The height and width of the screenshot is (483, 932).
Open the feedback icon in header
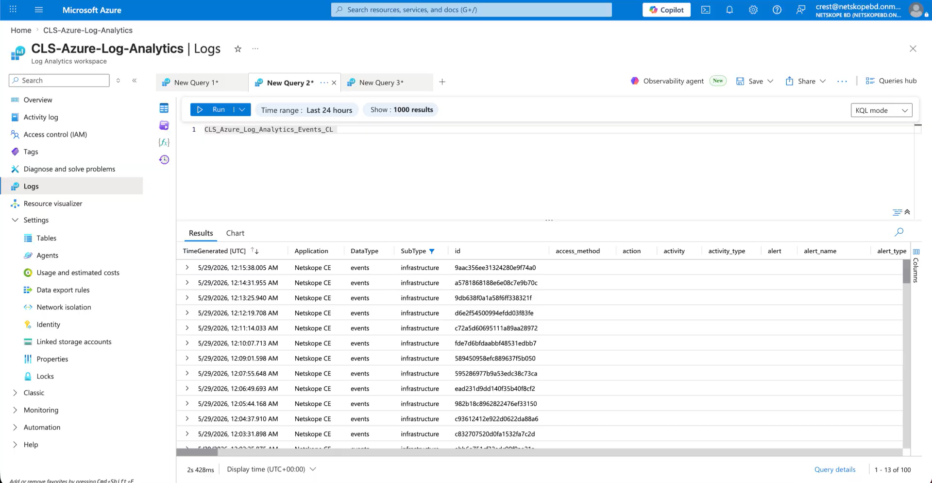pyautogui.click(x=801, y=10)
